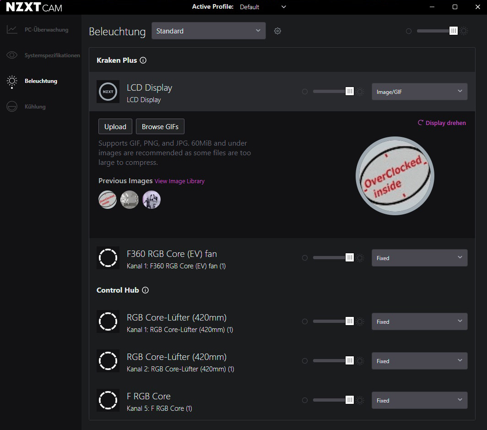Click Display drehen to rotate display
The width and height of the screenshot is (487, 430).
click(x=442, y=123)
